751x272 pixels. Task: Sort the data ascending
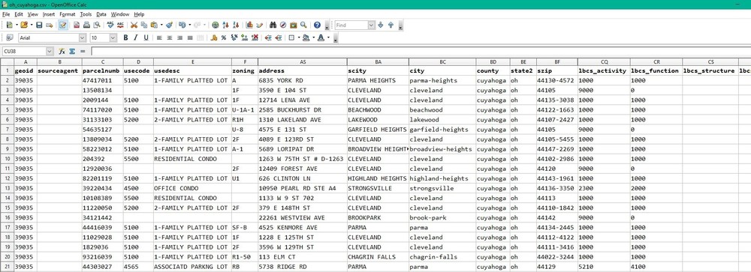(x=226, y=25)
